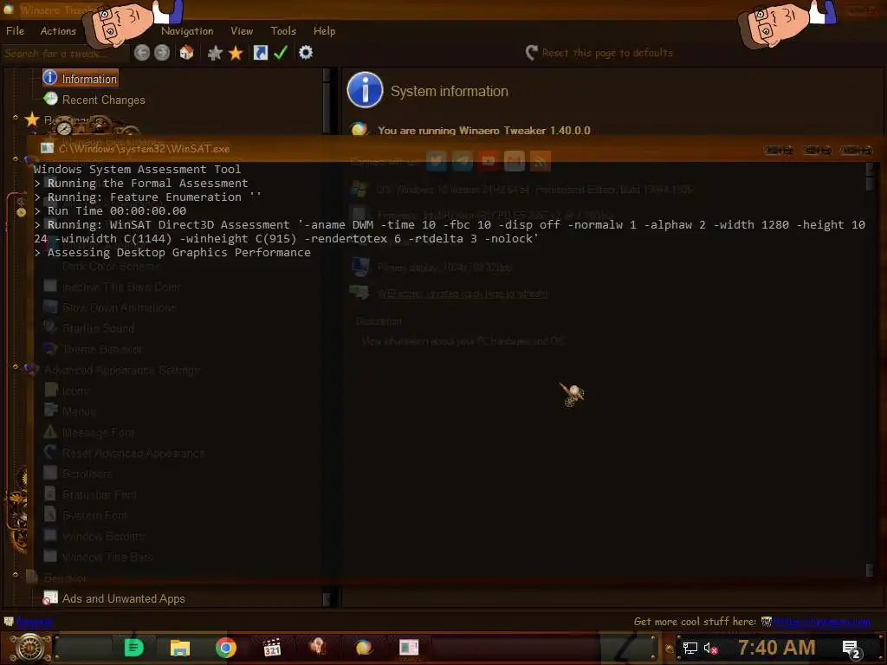The width and height of the screenshot is (887, 665).
Task: Click the blue shortcut-arrow toolbar icon
Action: tap(261, 53)
